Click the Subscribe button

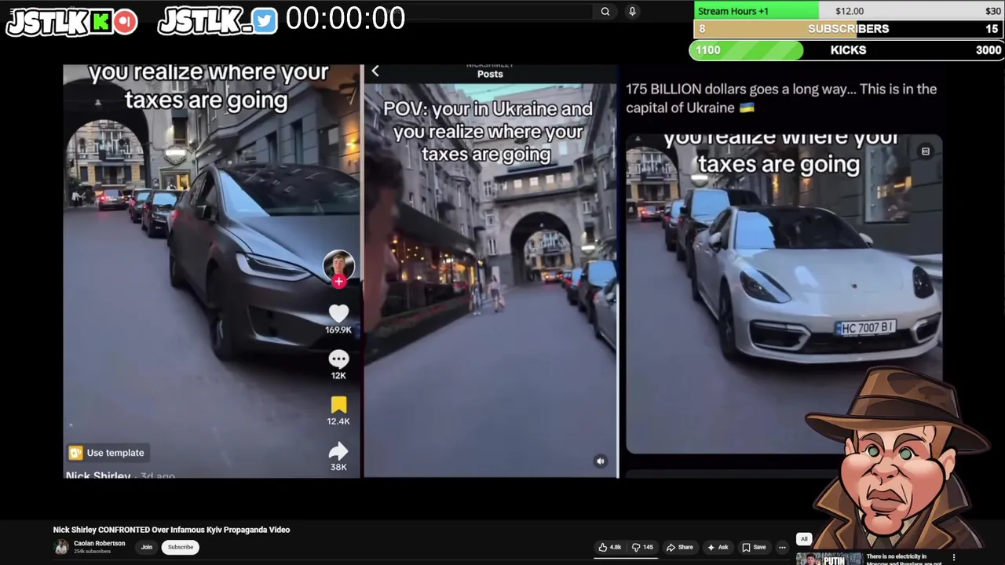(x=180, y=547)
